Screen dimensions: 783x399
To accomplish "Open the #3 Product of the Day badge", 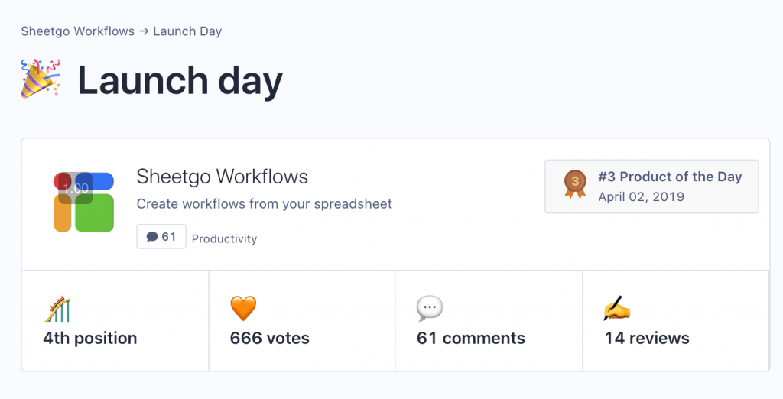I will click(x=651, y=187).
